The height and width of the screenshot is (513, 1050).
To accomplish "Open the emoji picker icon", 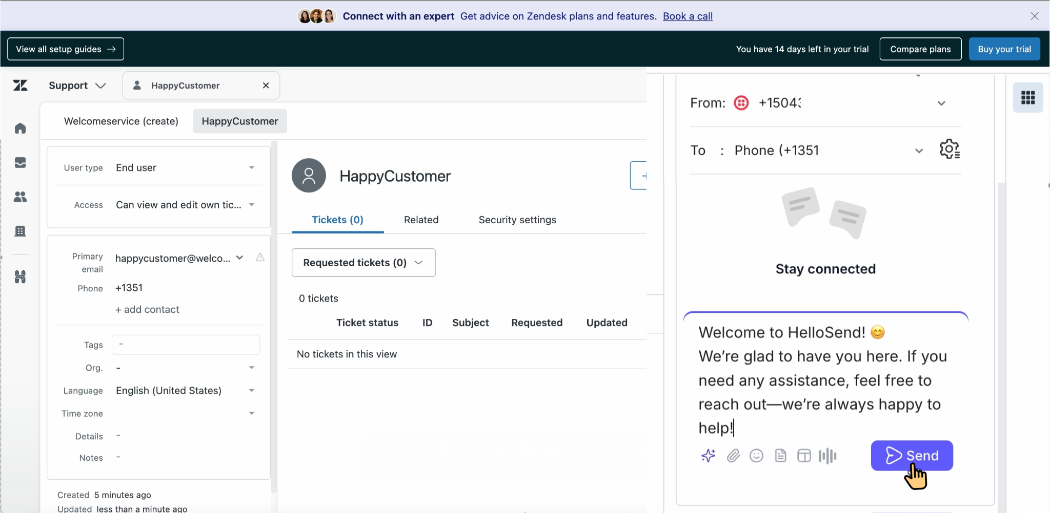I will pyautogui.click(x=756, y=456).
